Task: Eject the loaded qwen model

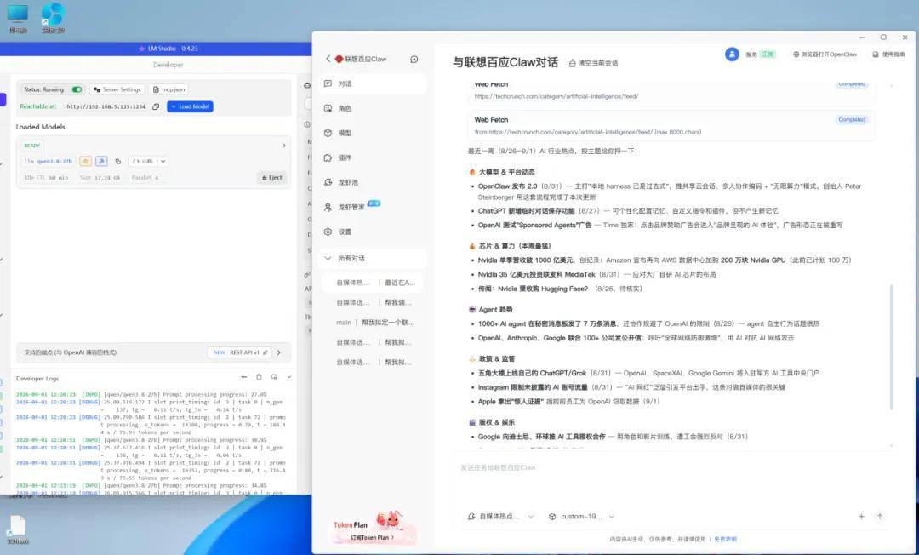Action: (x=272, y=178)
